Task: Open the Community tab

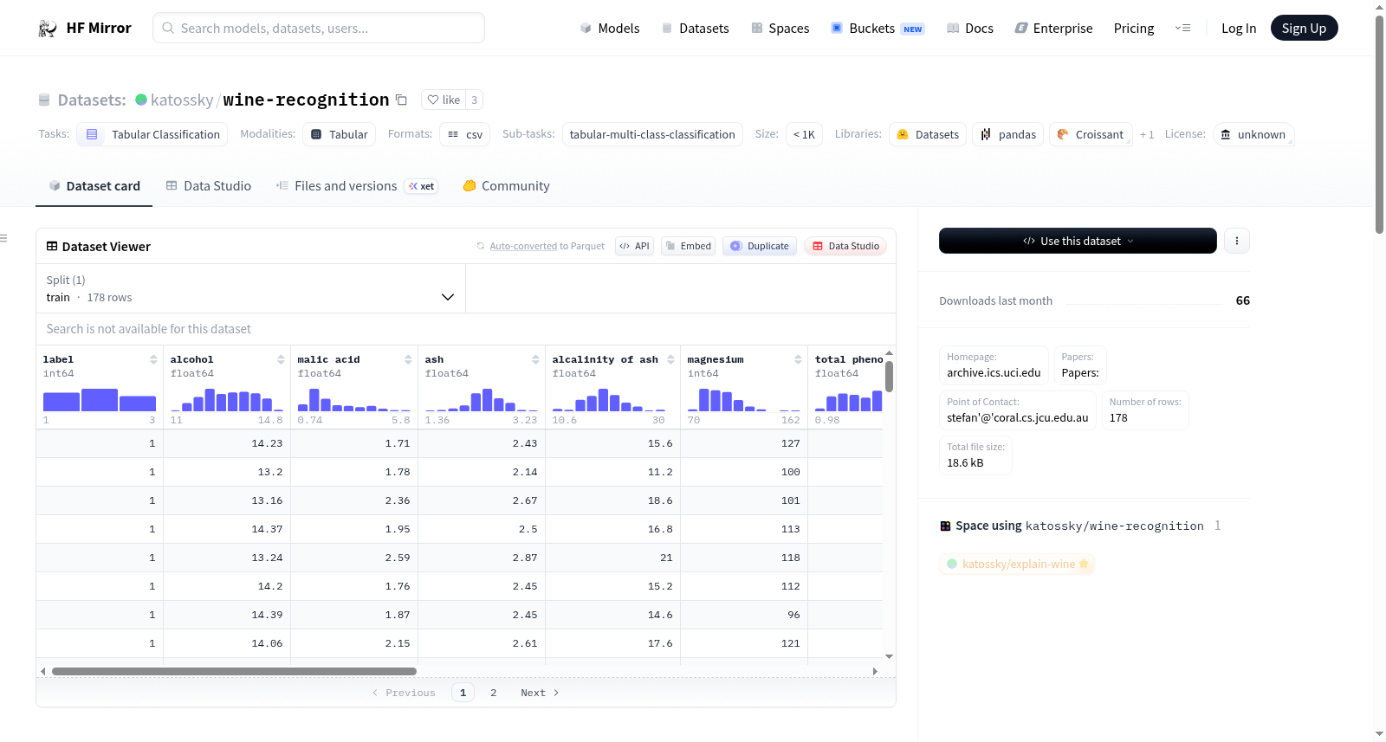Action: coord(506,186)
